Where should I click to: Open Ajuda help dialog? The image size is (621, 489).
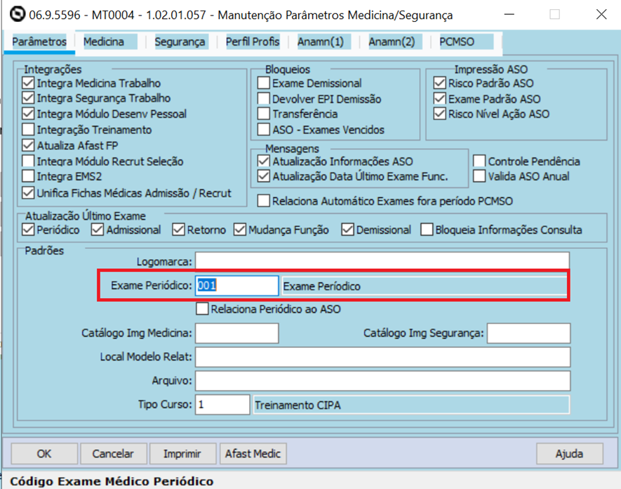[x=570, y=453]
